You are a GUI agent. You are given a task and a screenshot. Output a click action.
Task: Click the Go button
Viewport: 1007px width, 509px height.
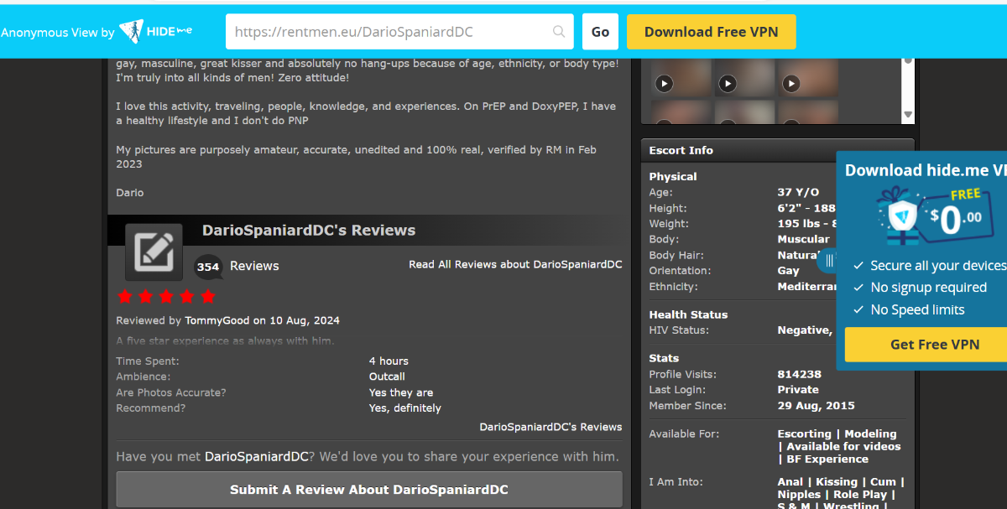600,32
